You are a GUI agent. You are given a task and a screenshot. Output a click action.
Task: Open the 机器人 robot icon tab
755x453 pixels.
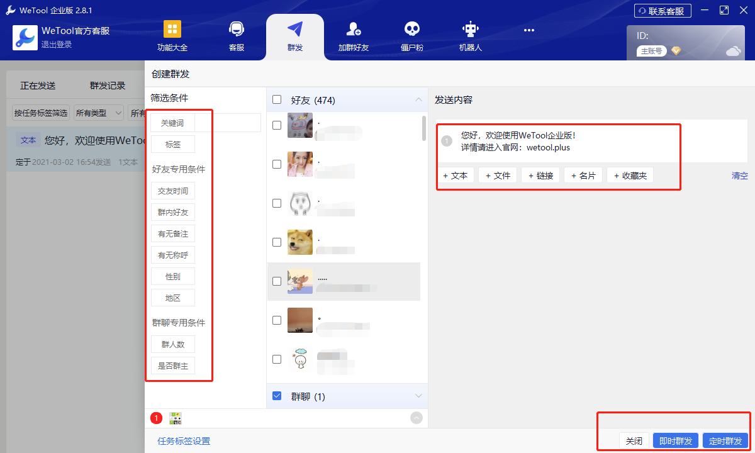click(470, 29)
